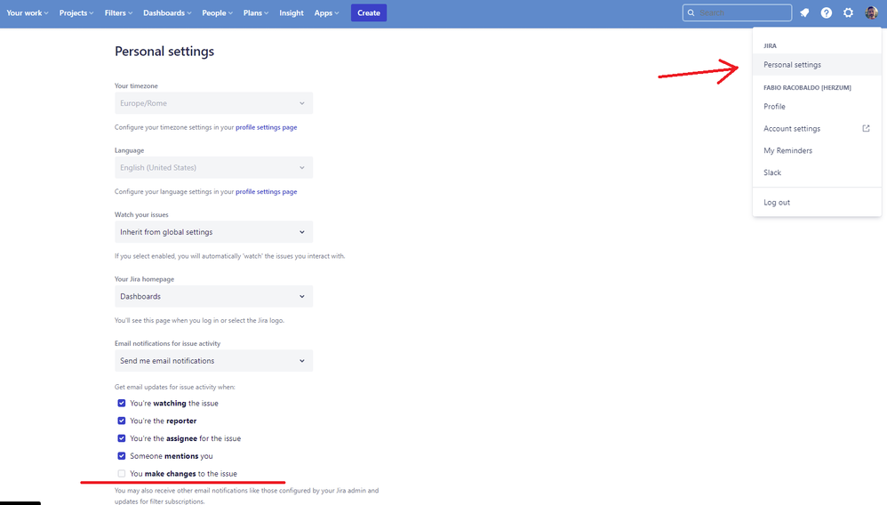Open the settings gear icon
The height and width of the screenshot is (505, 887).
pos(848,12)
